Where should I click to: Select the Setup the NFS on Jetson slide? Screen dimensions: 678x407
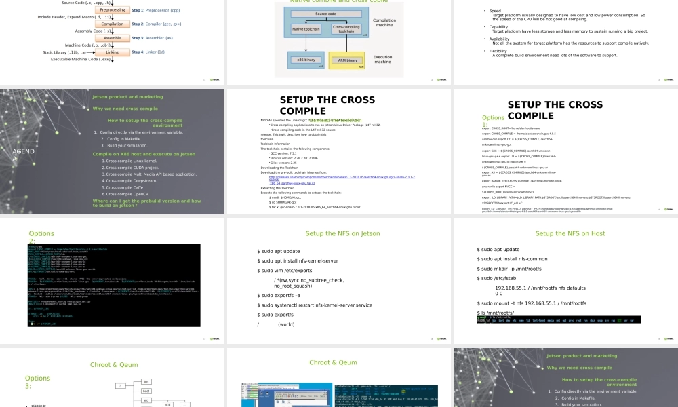pos(338,281)
